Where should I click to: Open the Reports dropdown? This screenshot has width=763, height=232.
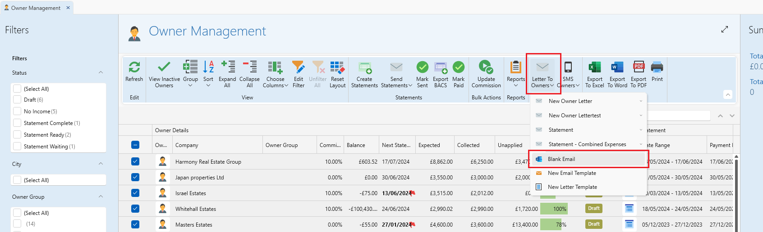point(516,75)
